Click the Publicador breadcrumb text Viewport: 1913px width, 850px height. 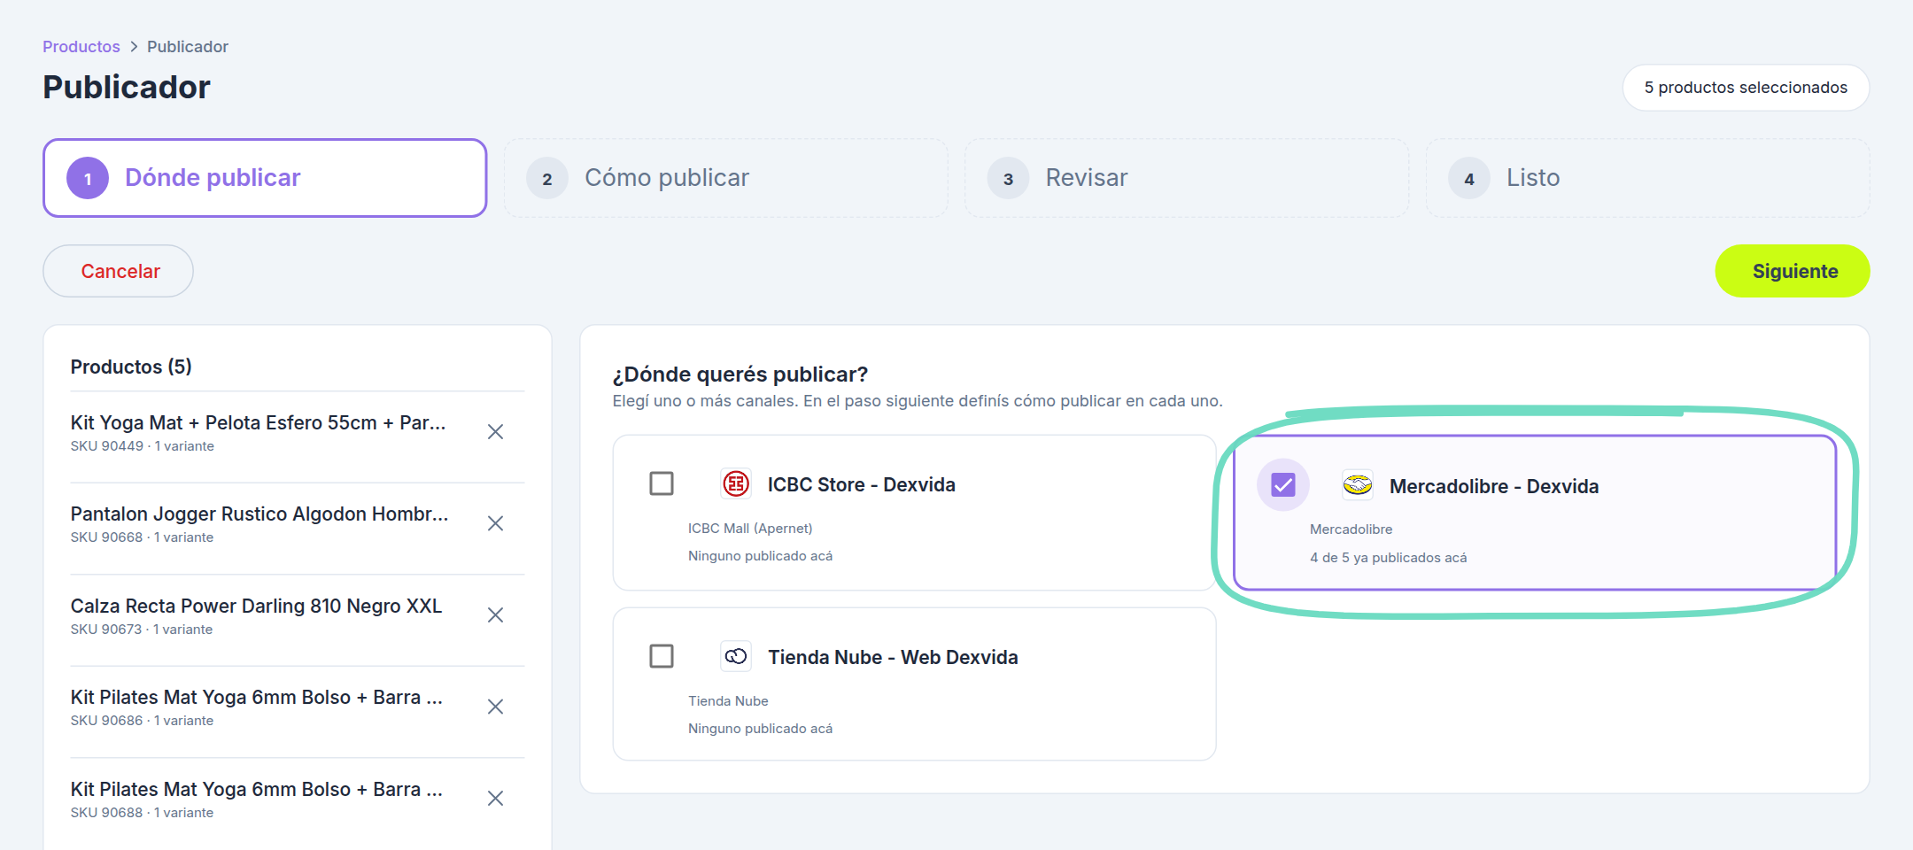pos(188,46)
